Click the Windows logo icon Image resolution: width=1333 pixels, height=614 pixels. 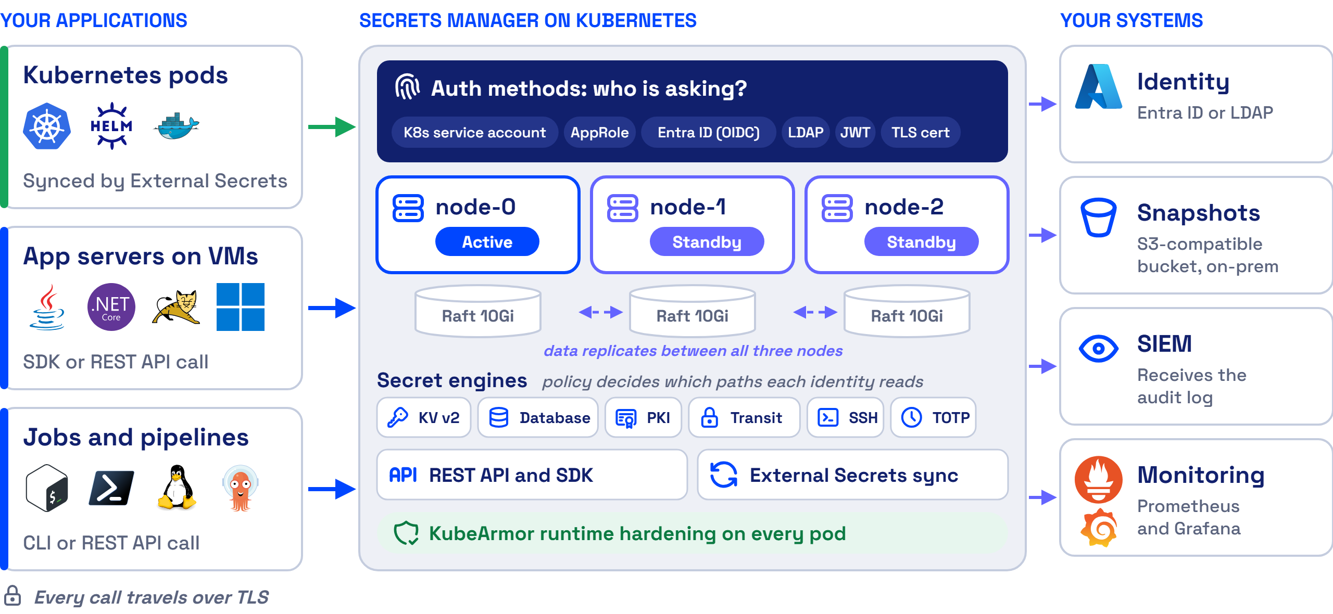pyautogui.click(x=241, y=307)
